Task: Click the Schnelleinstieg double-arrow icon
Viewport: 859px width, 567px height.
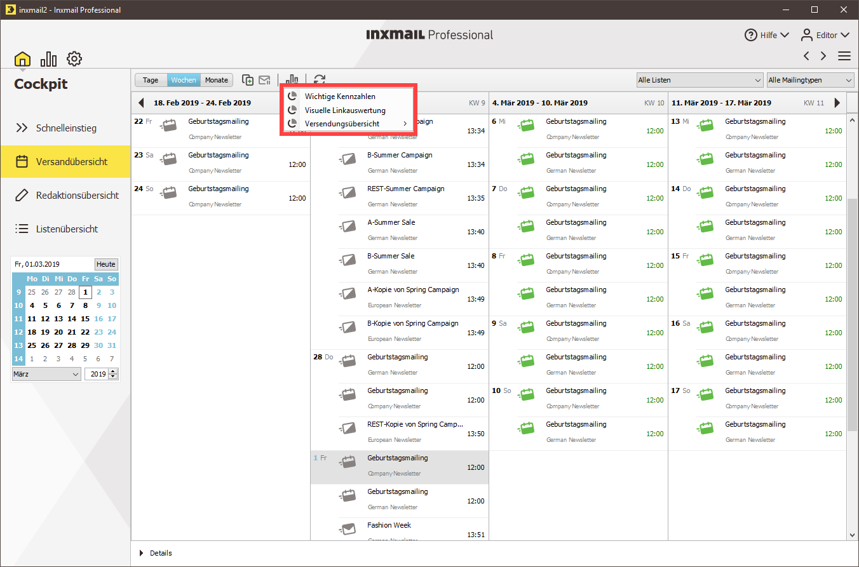Action: (22, 128)
